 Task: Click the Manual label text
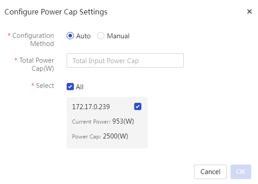118,36
